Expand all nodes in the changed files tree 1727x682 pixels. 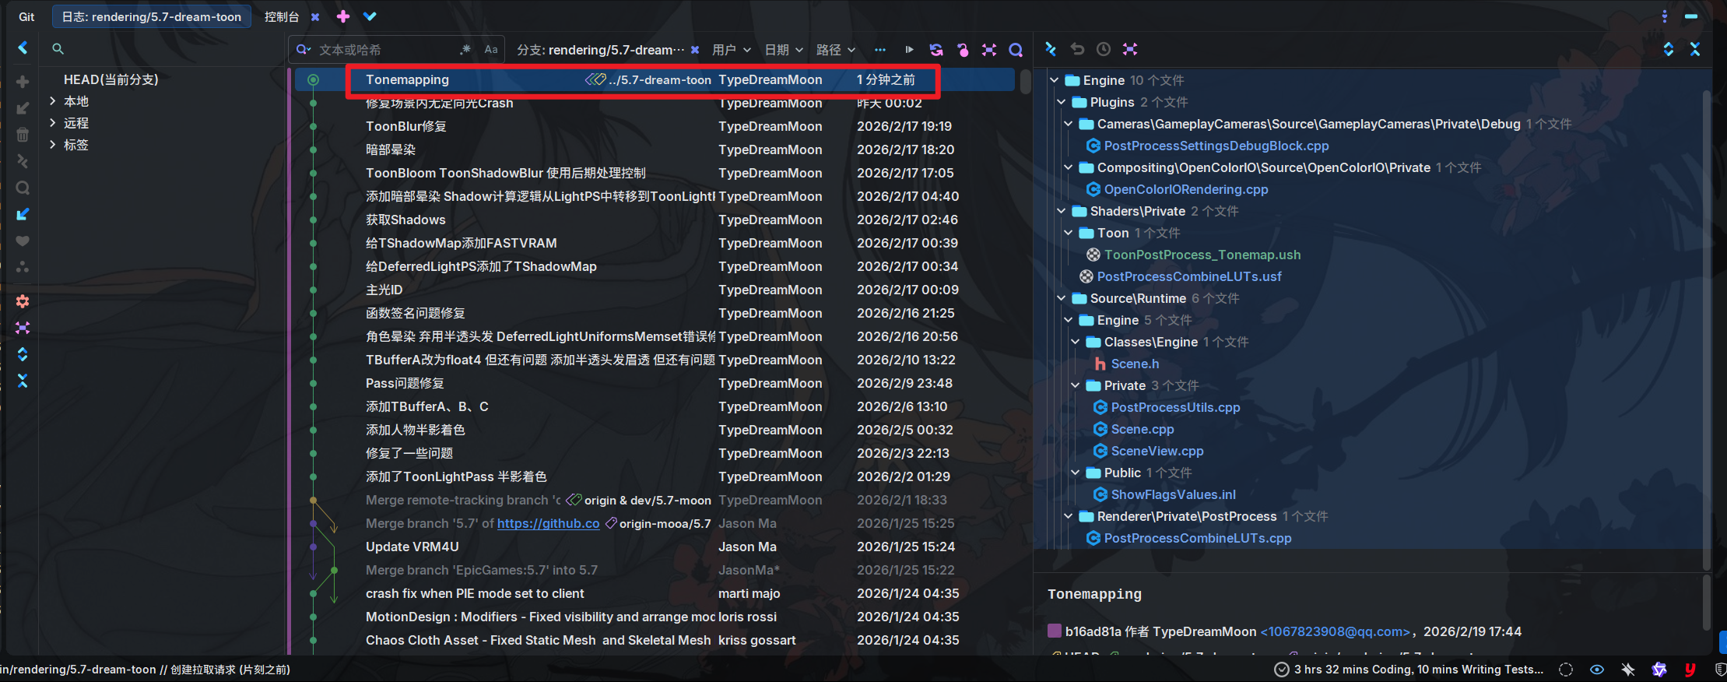coord(1669,49)
